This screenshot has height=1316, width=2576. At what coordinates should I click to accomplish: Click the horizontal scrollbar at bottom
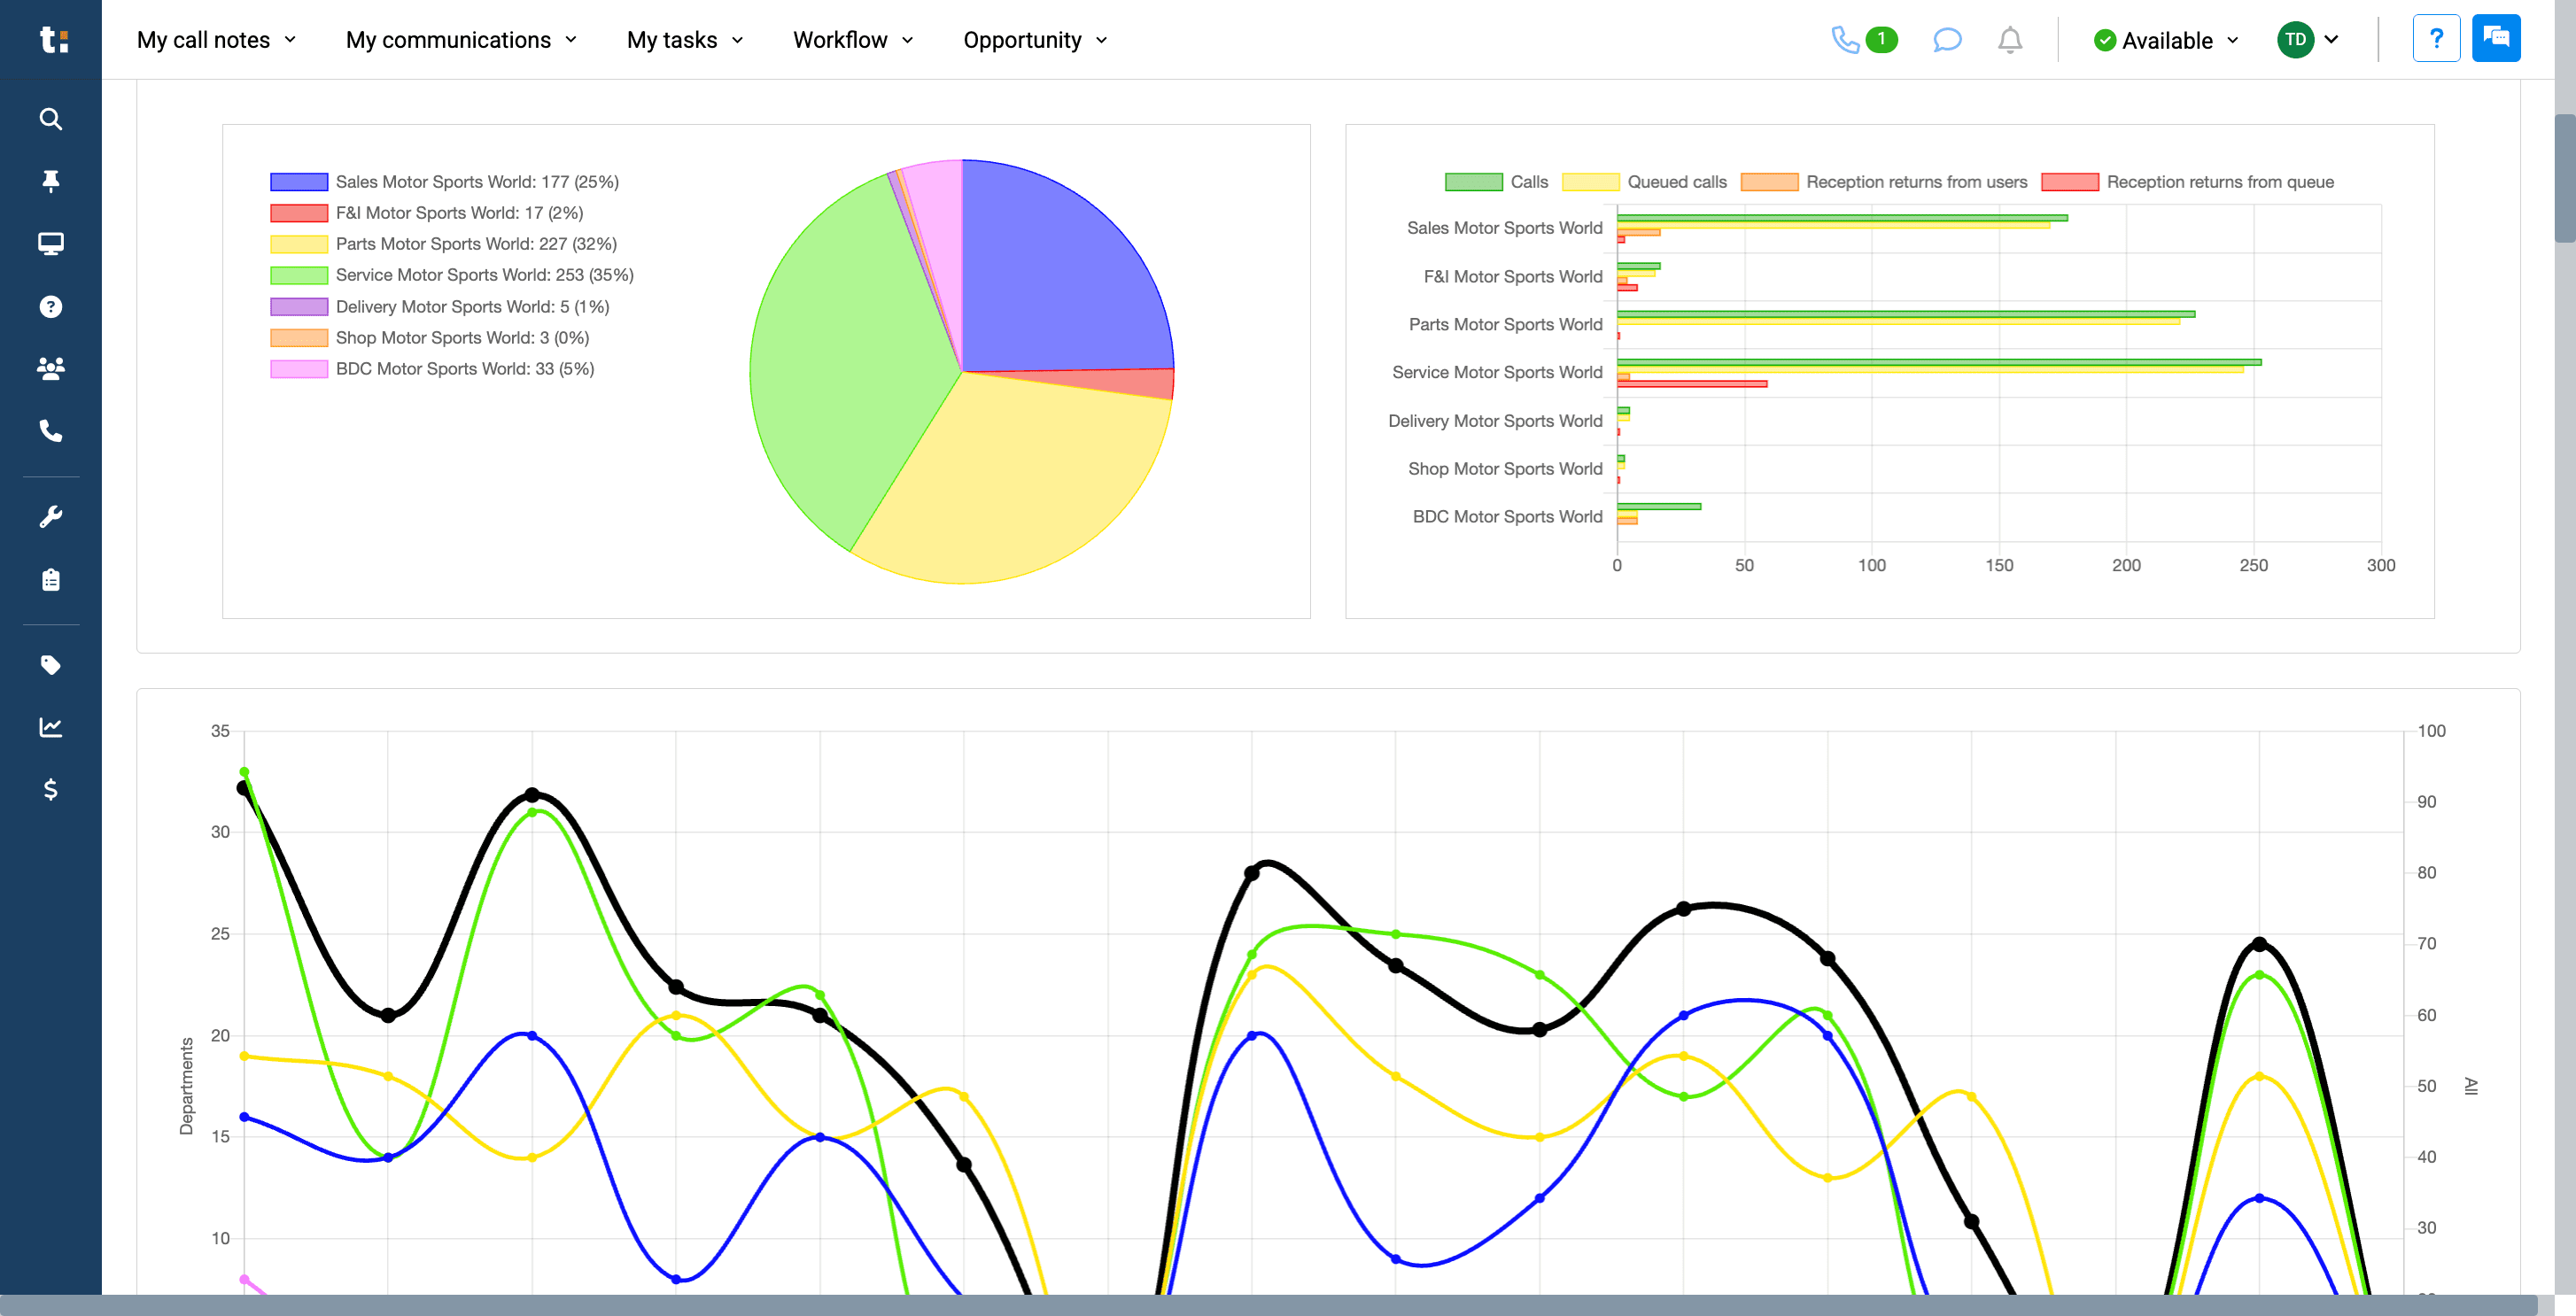[x=1270, y=1305]
